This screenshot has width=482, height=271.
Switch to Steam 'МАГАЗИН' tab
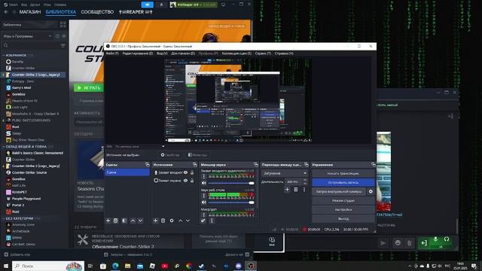click(x=30, y=12)
